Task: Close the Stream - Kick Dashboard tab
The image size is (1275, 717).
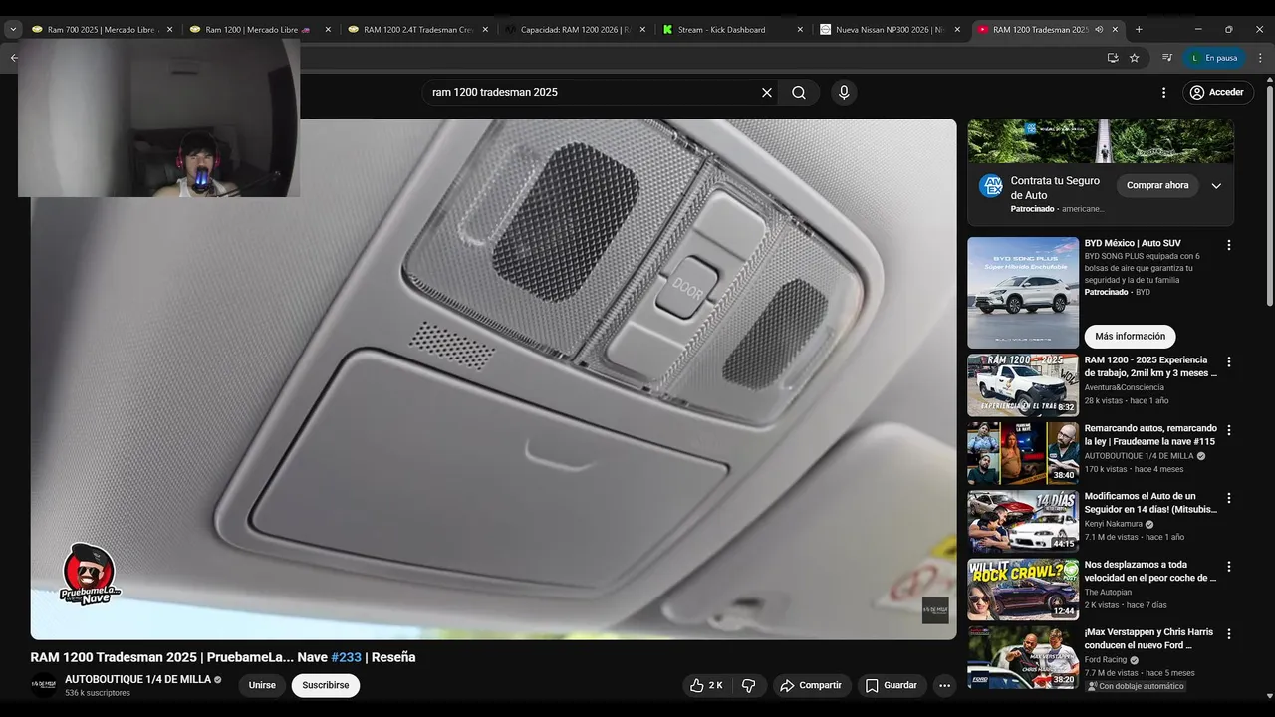Action: [x=800, y=30]
